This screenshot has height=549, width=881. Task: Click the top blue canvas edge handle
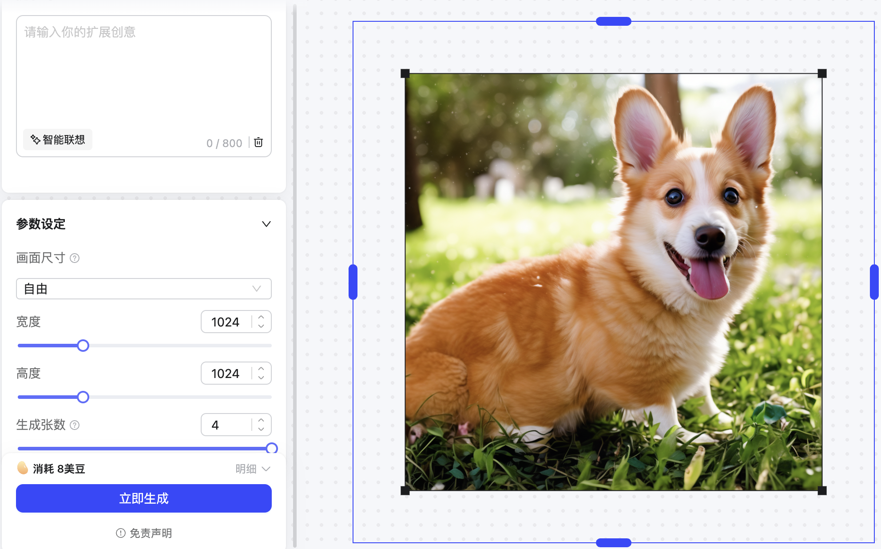click(x=613, y=21)
